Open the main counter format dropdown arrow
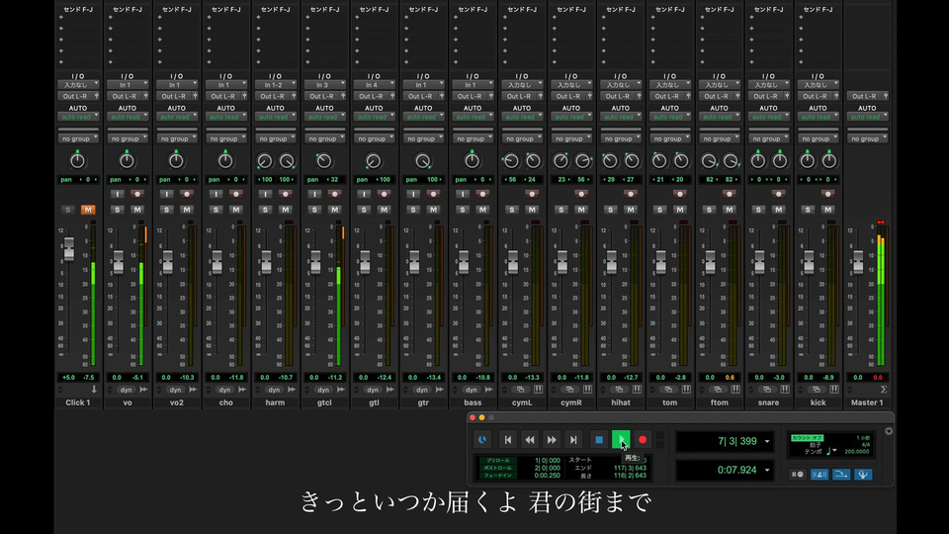 click(x=767, y=440)
